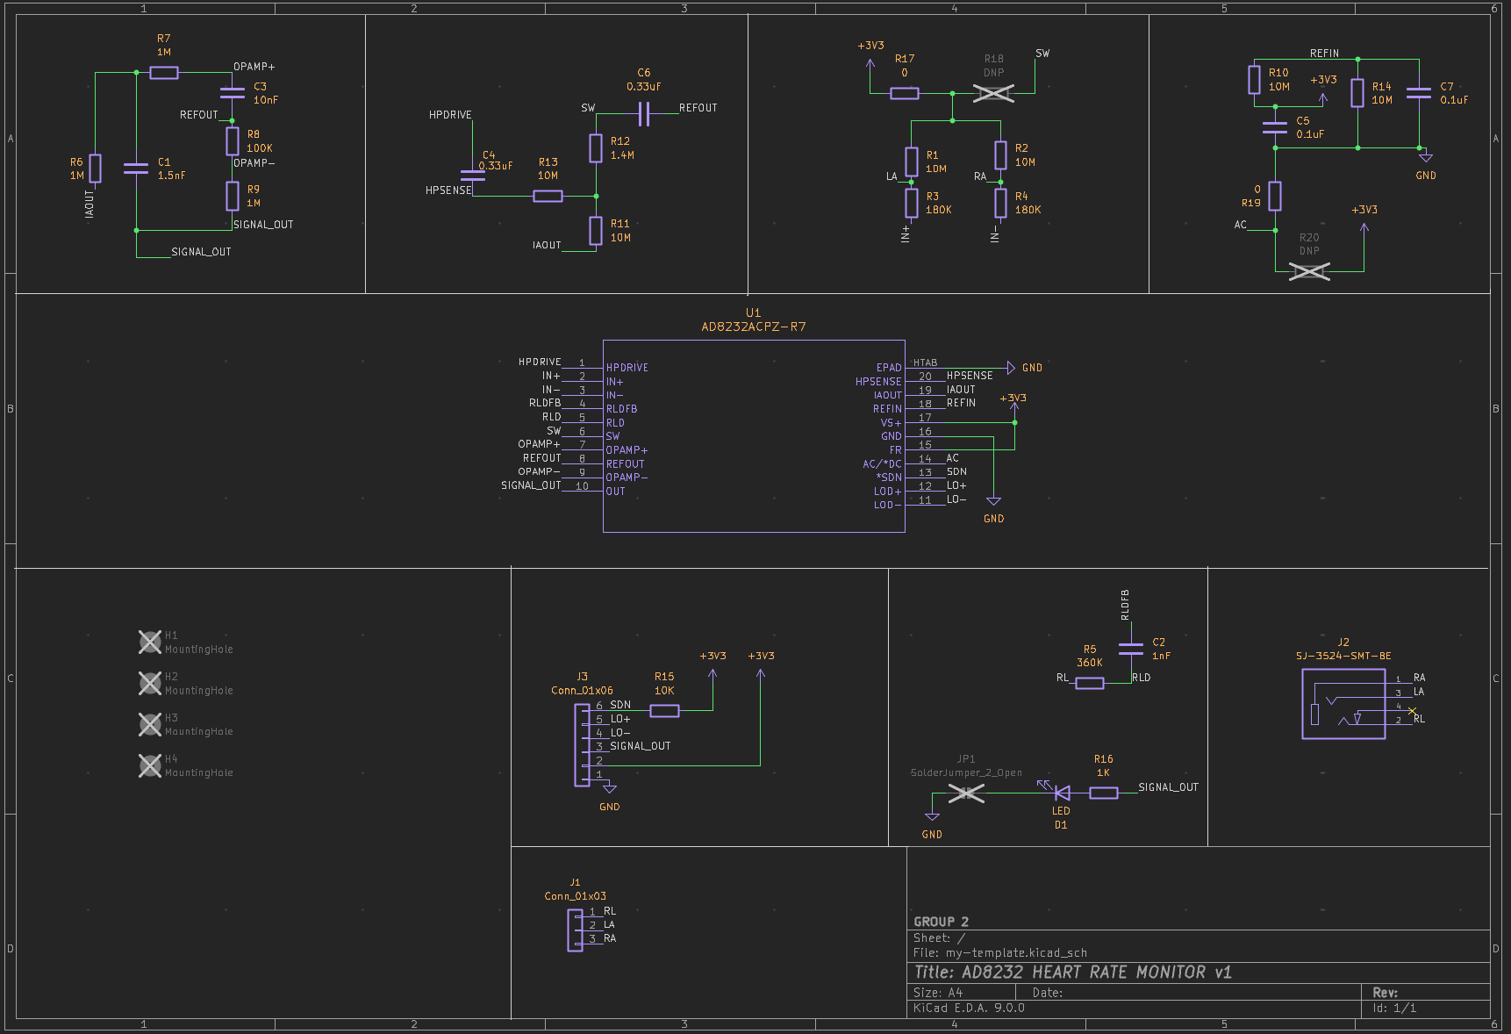The width and height of the screenshot is (1511, 1034).
Task: Select resistor R13 symbol
Action: tap(548, 196)
